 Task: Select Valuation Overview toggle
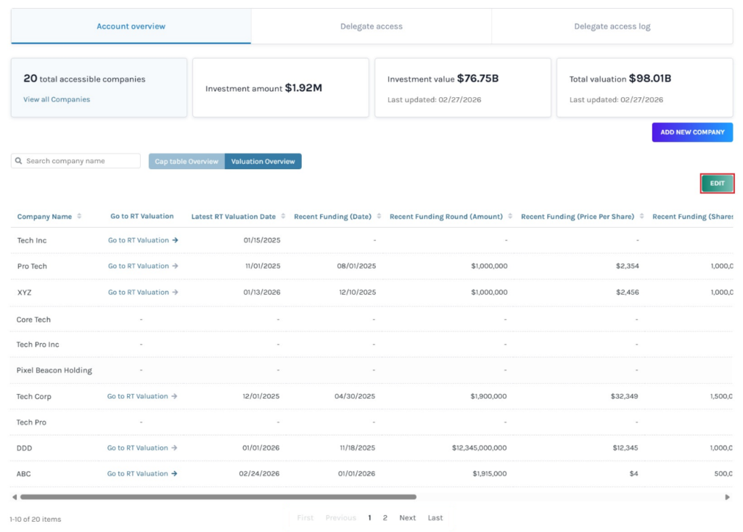point(263,161)
